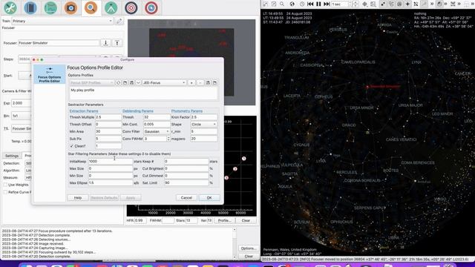Click the Focuser Simulator name field
This screenshot has width=475, height=267.
[x=59, y=43]
